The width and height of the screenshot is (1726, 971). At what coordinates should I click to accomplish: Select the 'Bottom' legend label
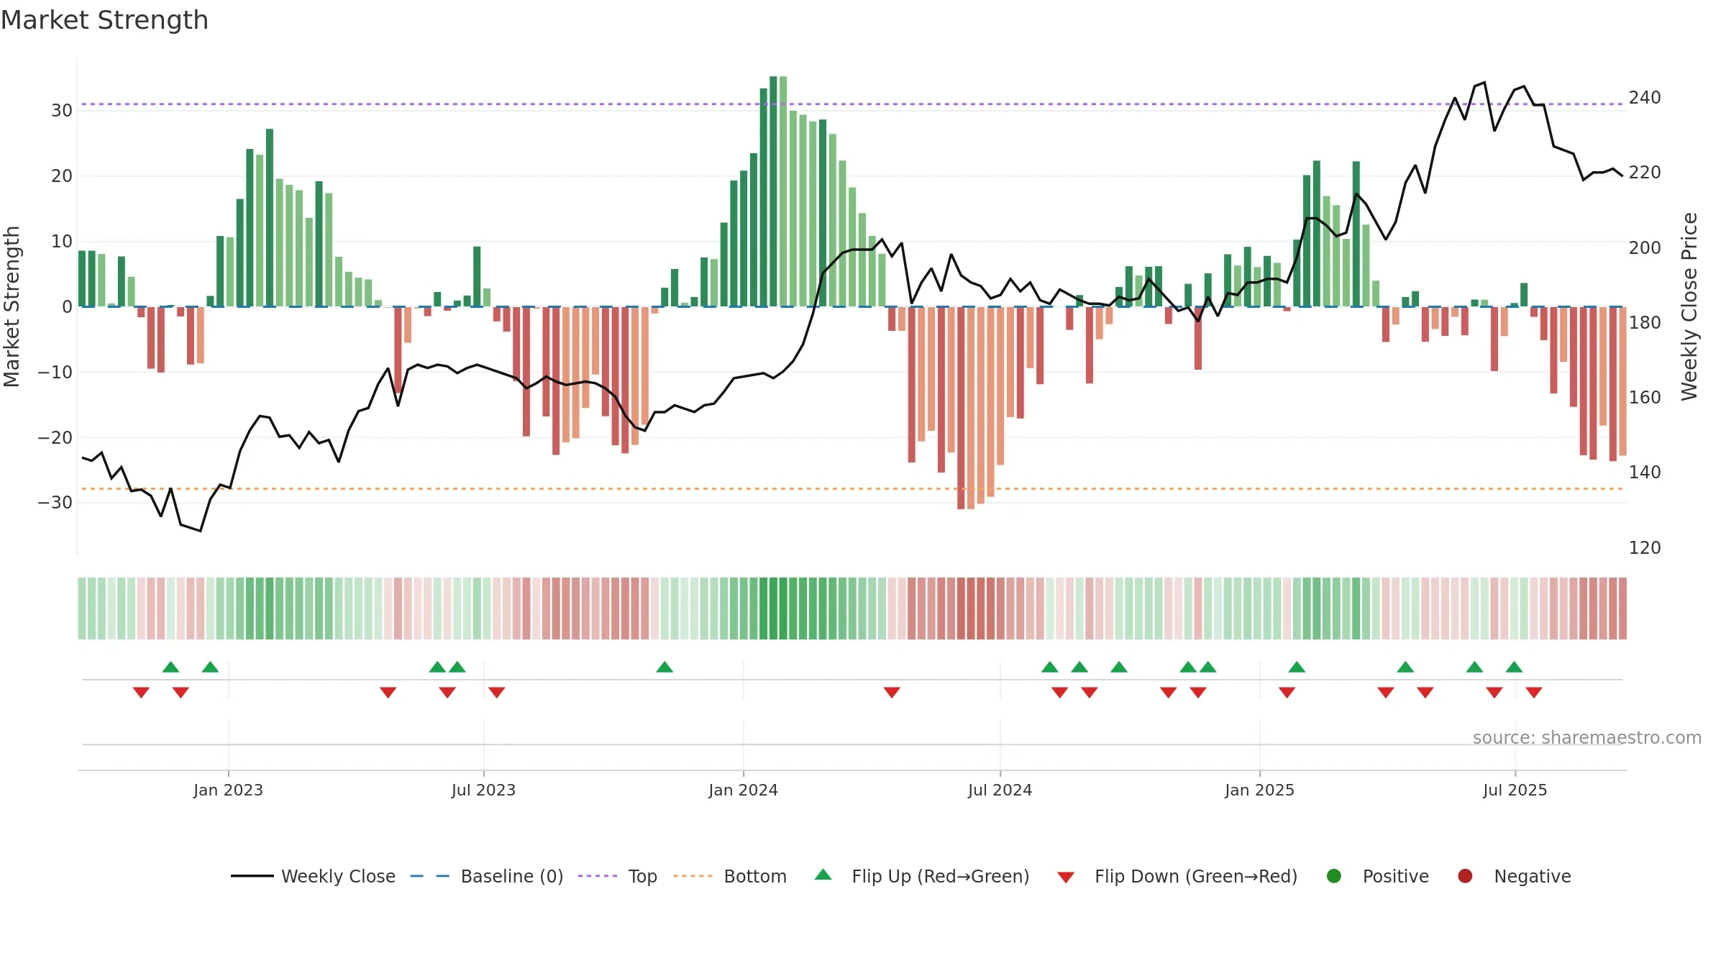tap(755, 877)
